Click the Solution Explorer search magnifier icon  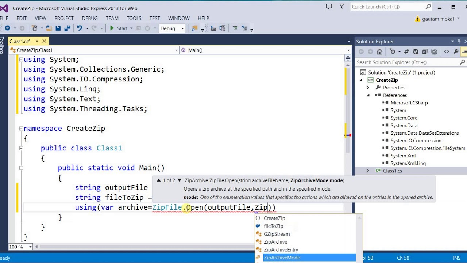(463, 62)
